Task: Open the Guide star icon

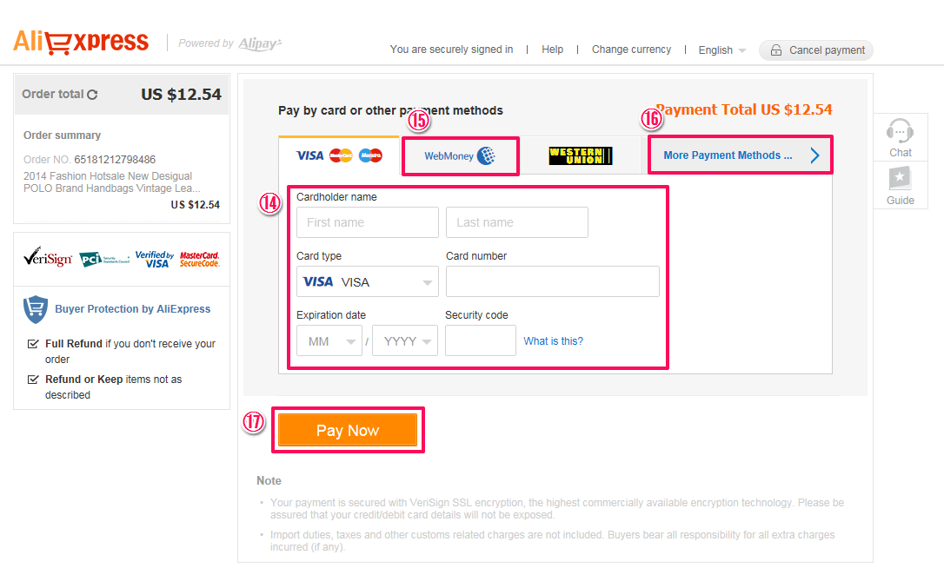Action: point(900,178)
